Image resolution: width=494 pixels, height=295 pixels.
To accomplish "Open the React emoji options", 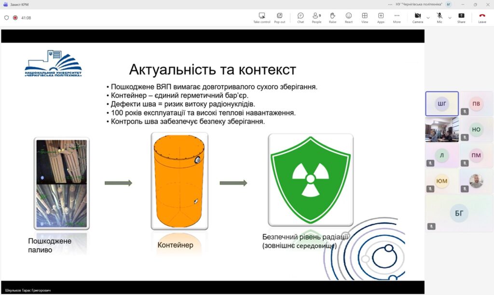I will click(348, 17).
